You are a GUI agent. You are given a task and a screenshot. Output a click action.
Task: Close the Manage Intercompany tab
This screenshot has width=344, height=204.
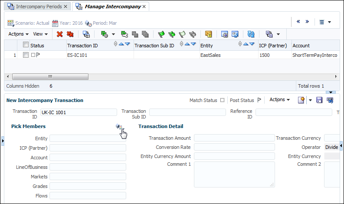click(144, 7)
